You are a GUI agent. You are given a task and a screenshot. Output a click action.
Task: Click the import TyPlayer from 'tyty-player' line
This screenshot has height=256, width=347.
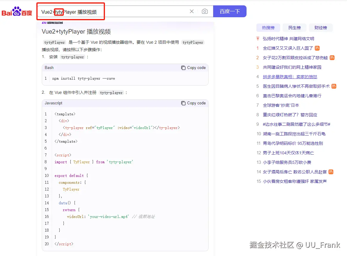[x=94, y=162]
